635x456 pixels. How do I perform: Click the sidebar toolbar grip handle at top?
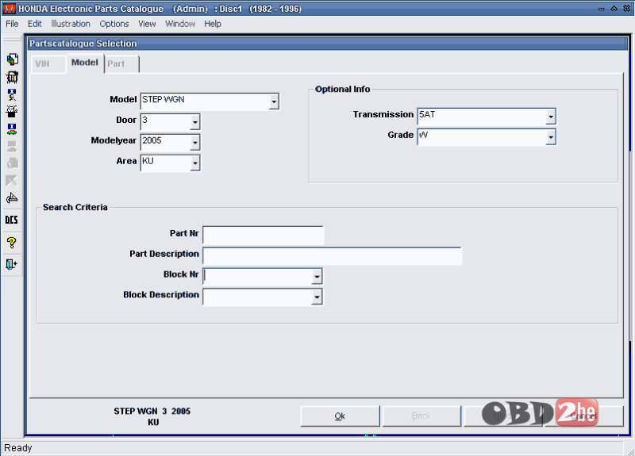point(12,38)
